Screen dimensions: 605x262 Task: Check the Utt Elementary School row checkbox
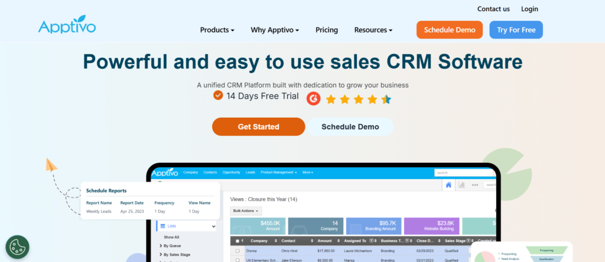(238, 260)
